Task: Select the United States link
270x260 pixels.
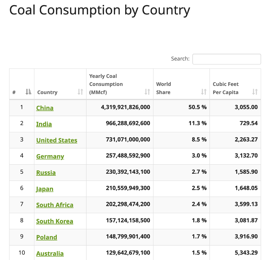Action: (x=57, y=140)
